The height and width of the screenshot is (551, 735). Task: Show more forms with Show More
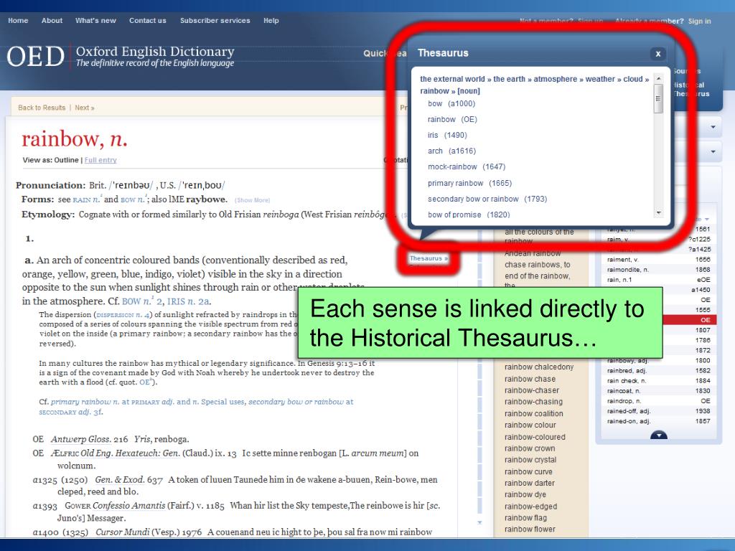pyautogui.click(x=252, y=200)
